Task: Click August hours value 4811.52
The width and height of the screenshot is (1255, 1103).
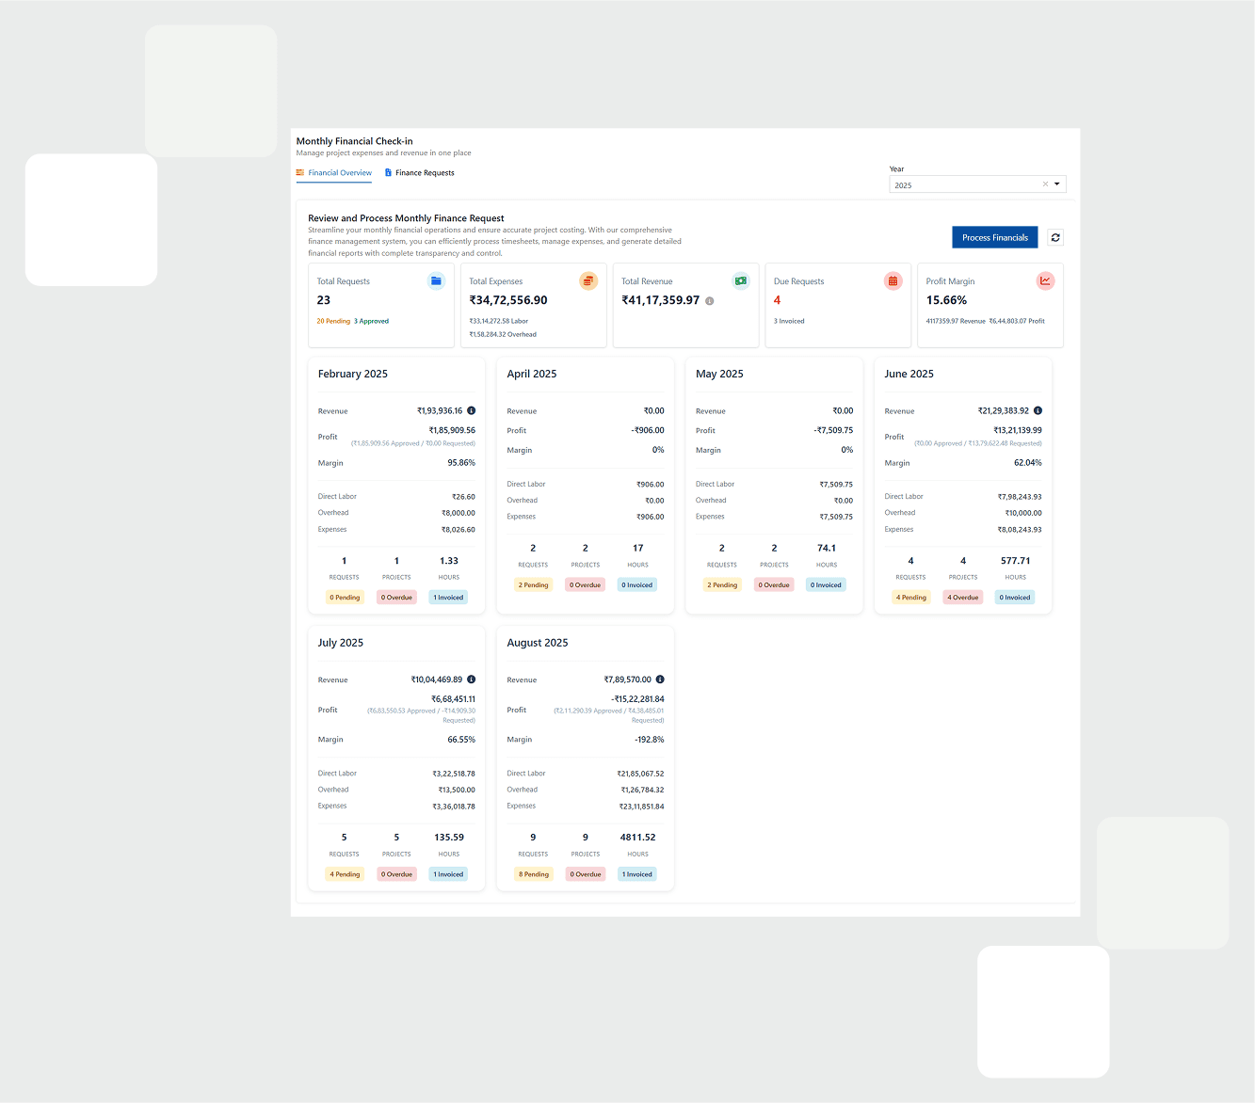Action: [x=637, y=837]
